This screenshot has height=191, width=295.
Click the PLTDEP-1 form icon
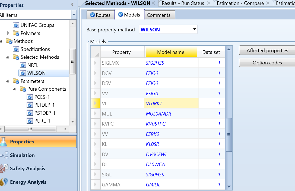30,105
